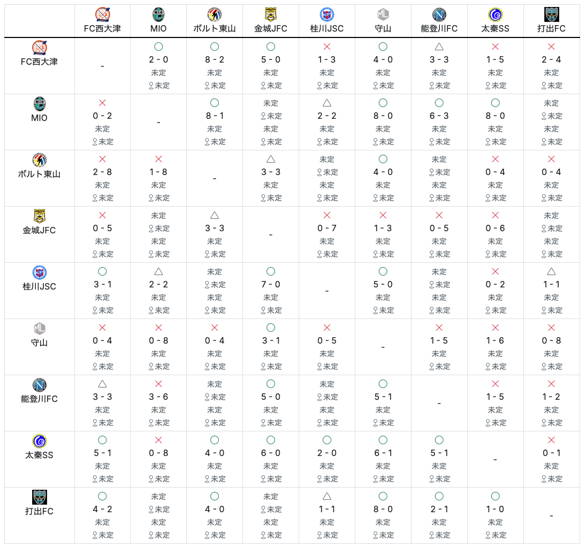The width and height of the screenshot is (586, 547).
Task: Click score 8 - 1 in MIO row, ボルト東山 column
Action: [x=215, y=116]
